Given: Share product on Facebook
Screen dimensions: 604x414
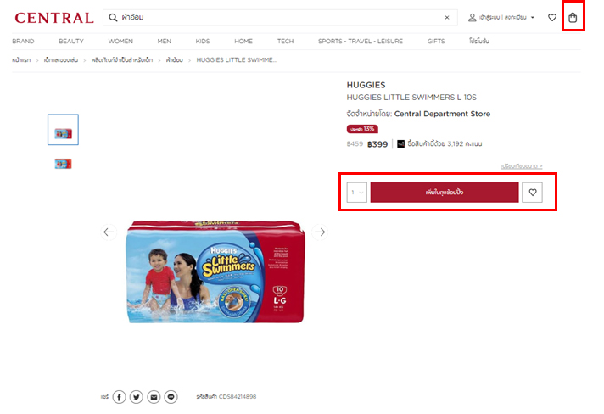Looking at the screenshot, I should [119, 397].
